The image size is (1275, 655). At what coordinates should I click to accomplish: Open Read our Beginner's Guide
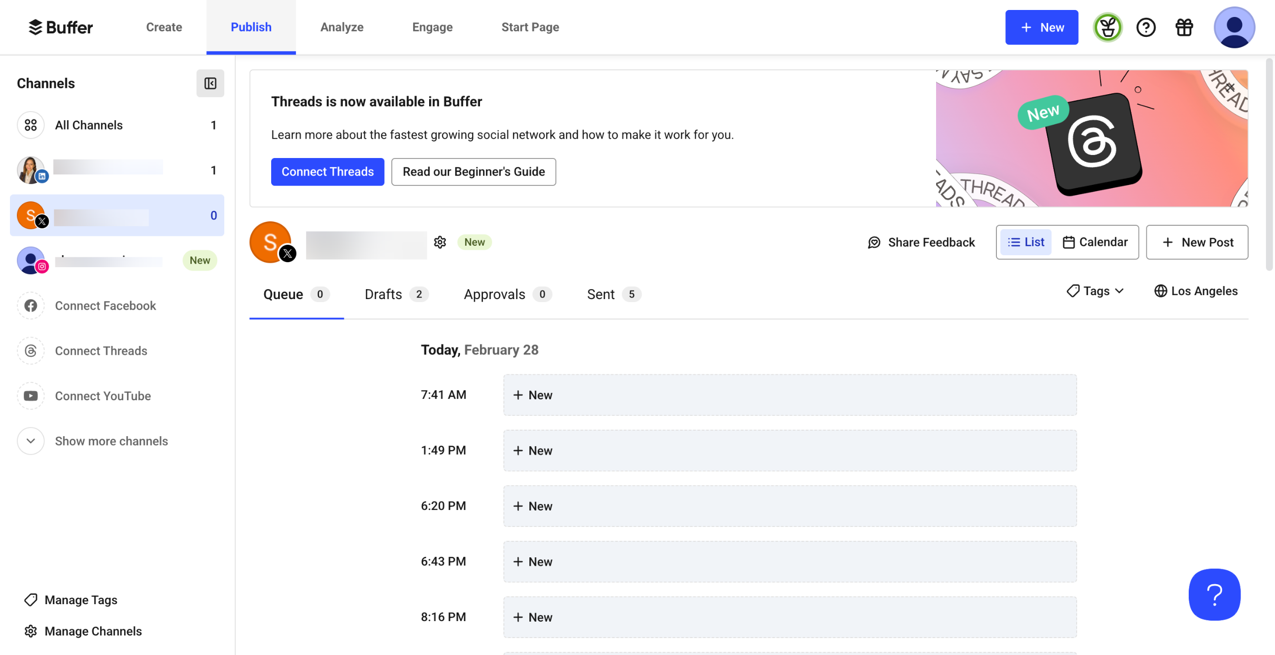click(x=473, y=172)
